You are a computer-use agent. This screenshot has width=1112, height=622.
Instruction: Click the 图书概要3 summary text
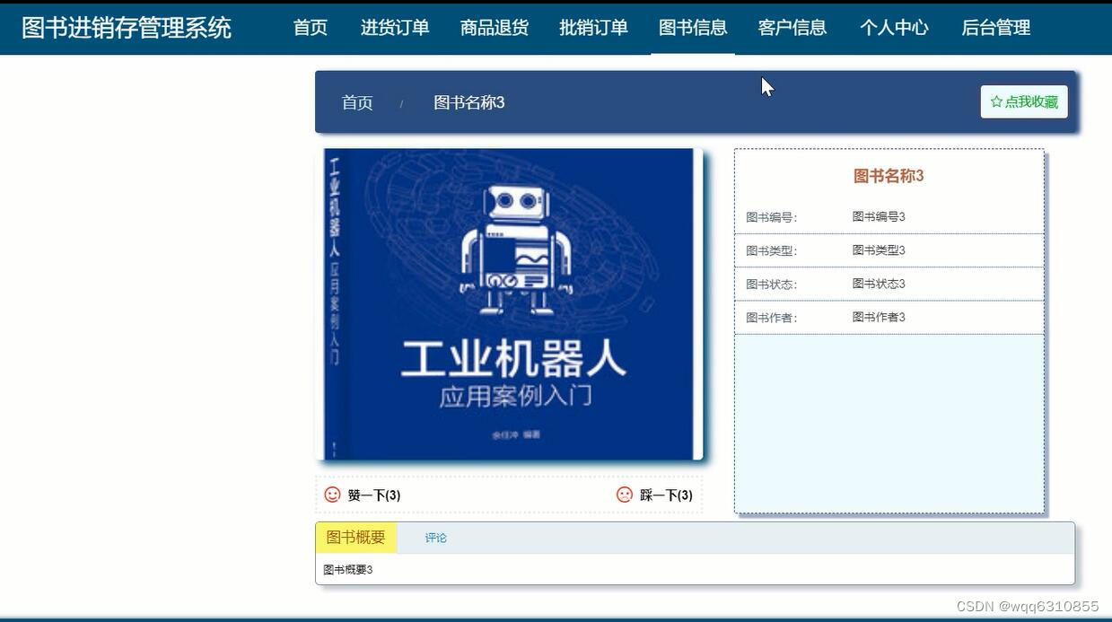pyautogui.click(x=348, y=570)
